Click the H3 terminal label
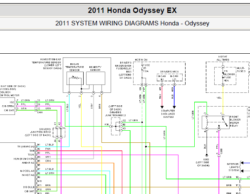The width and height of the screenshot is (250, 194). (x=124, y=128)
